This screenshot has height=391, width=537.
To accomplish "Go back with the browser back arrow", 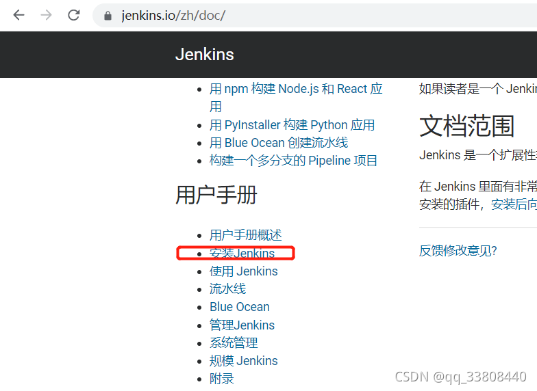I will coord(19,15).
